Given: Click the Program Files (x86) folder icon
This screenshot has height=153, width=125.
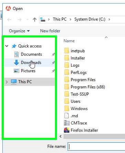Looking at the screenshot, I should [x=67, y=87].
